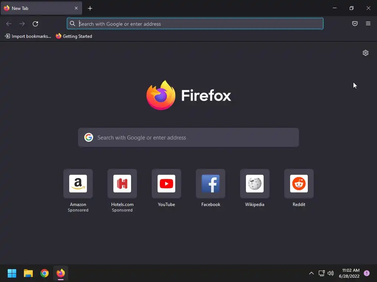This screenshot has height=282, width=377.
Task: Show hidden system tray icons
Action: coord(311,273)
